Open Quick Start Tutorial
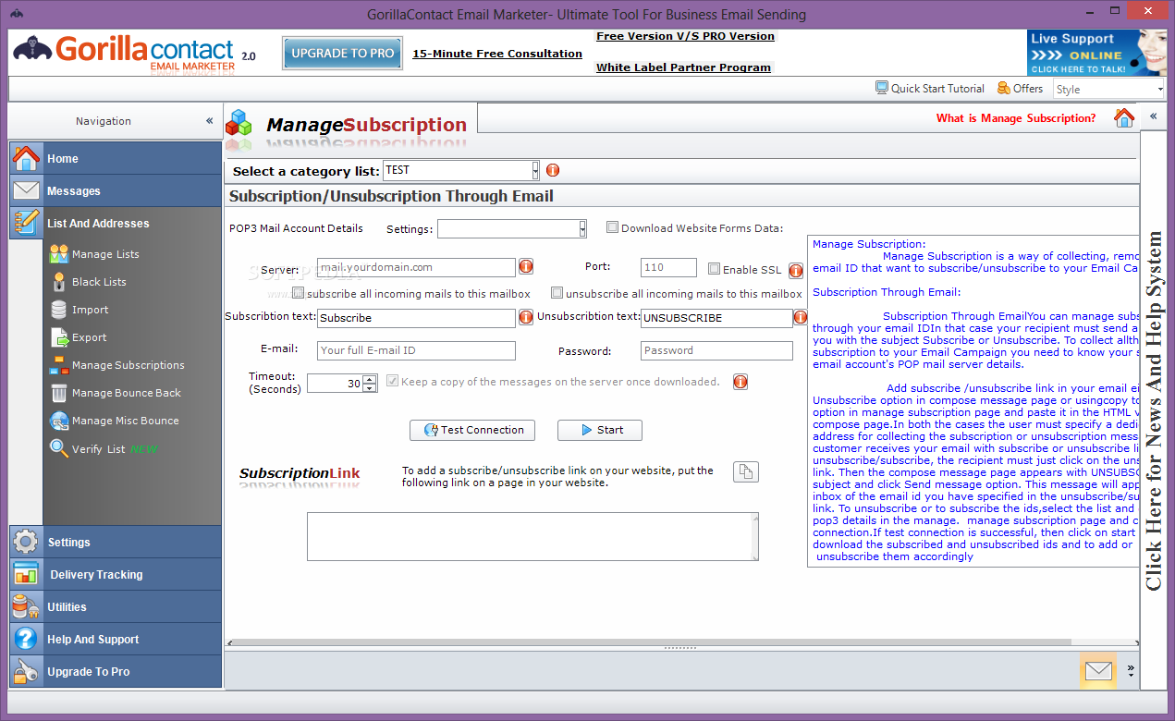This screenshot has height=721, width=1175. [x=930, y=88]
